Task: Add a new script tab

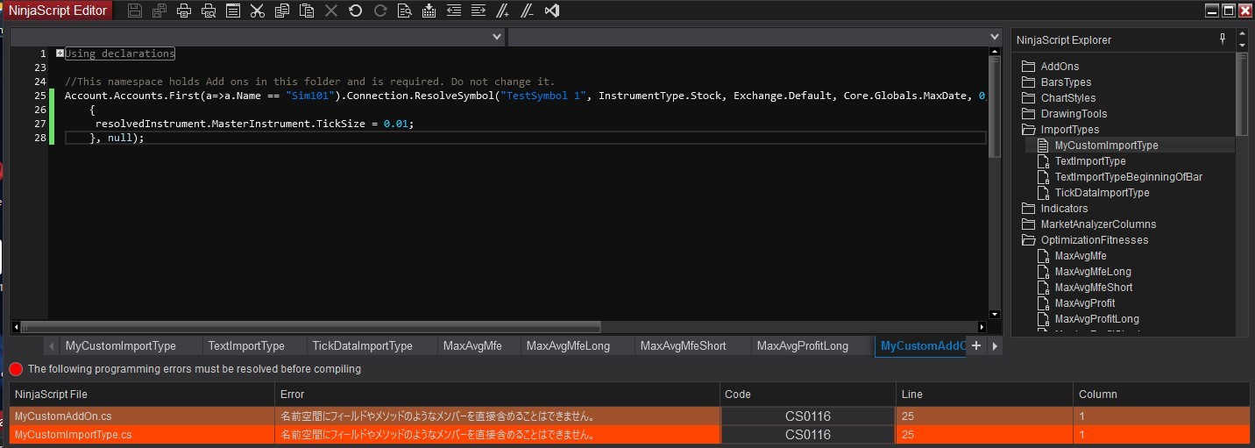Action: click(x=976, y=346)
